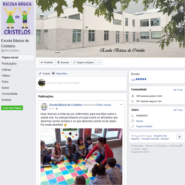Open Sugerir edições with pencil icon
The height and width of the screenshot is (185, 185).
coord(84,62)
